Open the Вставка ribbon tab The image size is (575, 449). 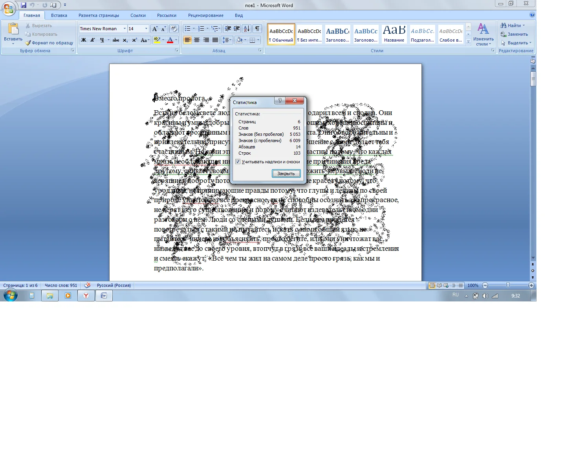[59, 15]
